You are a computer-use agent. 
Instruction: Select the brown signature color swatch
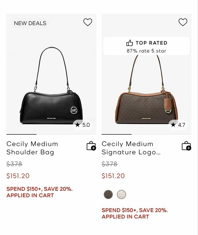pyautogui.click(x=108, y=195)
